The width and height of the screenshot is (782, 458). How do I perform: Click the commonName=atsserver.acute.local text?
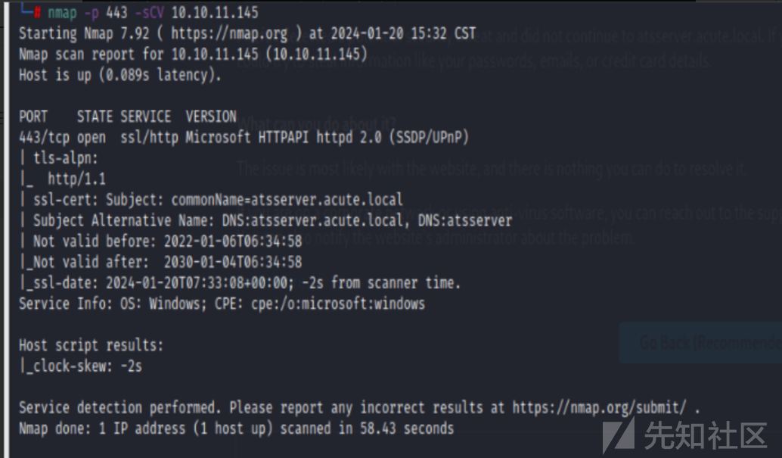[x=287, y=200]
